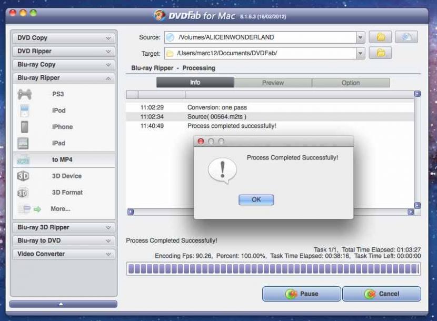Choose PS3 profile label
Screen dimensions: 437x321
[x=58, y=94]
